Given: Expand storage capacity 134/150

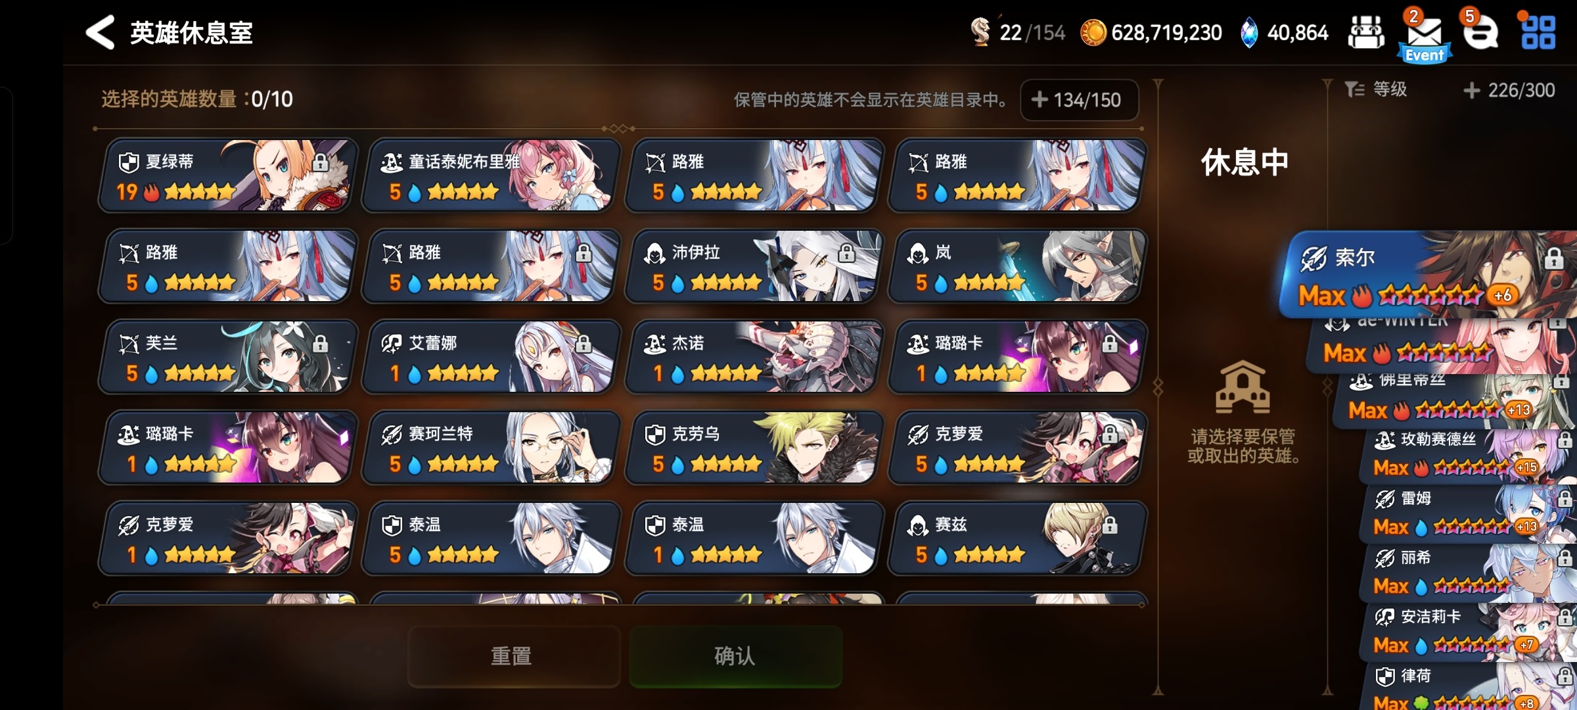Looking at the screenshot, I should click(x=1079, y=100).
